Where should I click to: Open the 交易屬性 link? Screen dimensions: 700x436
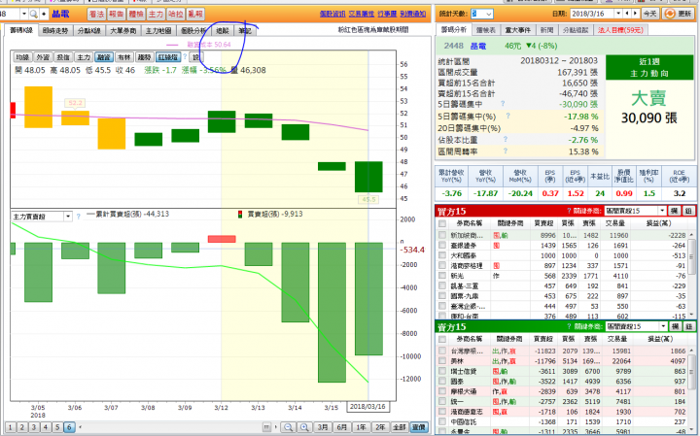click(361, 15)
